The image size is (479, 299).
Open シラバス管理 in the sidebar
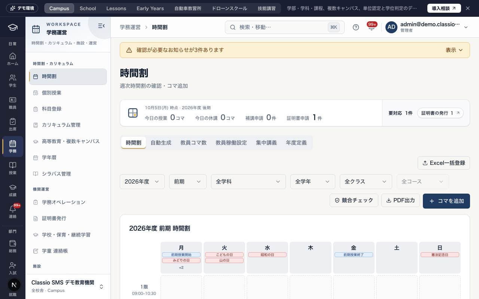click(68, 174)
